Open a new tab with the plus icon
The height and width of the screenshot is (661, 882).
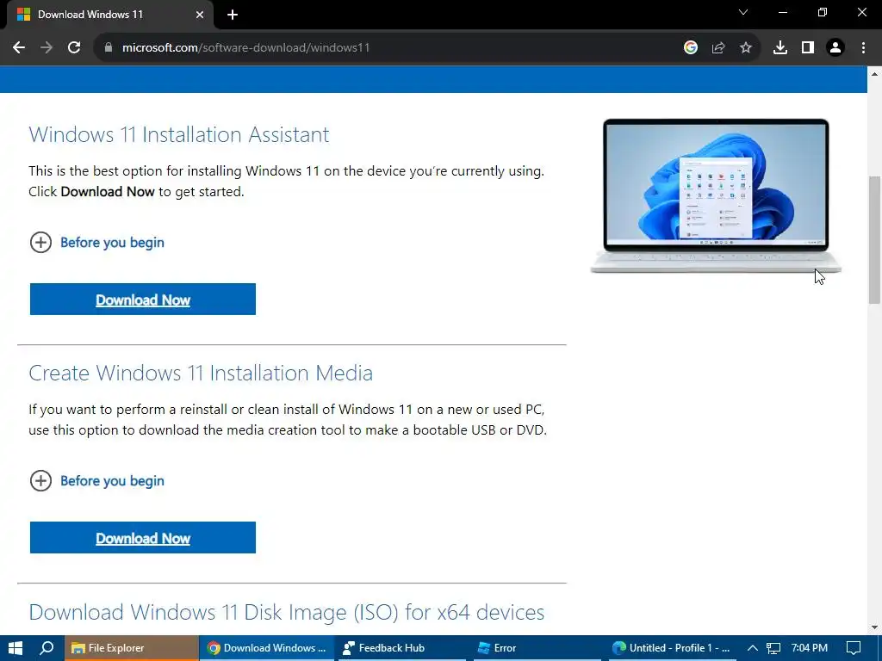[233, 15]
